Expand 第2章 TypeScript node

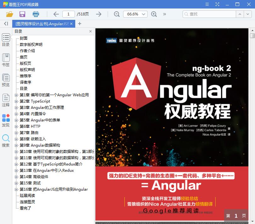[16, 101]
